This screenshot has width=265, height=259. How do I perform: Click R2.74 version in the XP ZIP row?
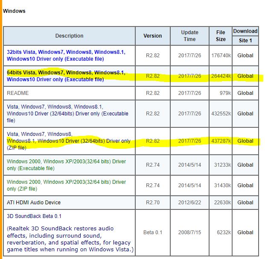tap(153, 185)
